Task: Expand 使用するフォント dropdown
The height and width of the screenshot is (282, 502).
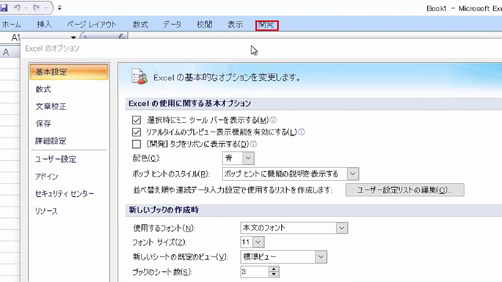Action: pos(342,228)
